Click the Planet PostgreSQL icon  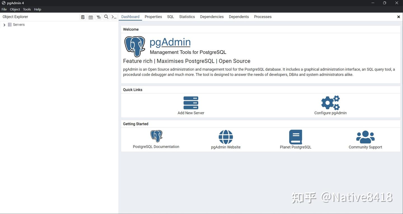[296, 137]
